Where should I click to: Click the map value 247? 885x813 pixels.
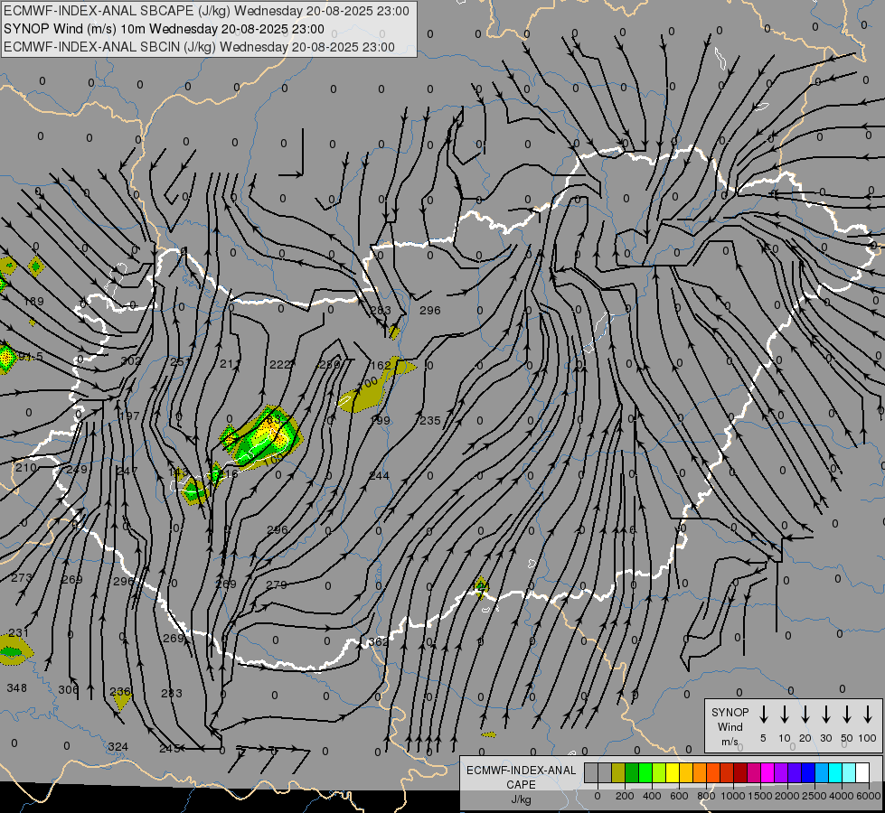(127, 472)
